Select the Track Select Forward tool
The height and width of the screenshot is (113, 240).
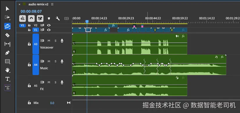(x=7, y=17)
